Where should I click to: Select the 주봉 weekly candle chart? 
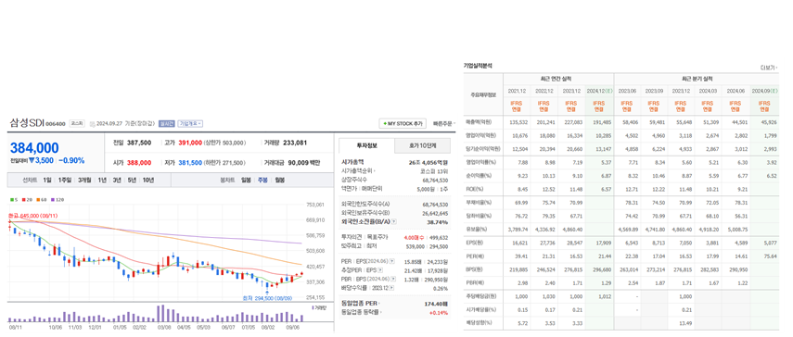(x=263, y=181)
